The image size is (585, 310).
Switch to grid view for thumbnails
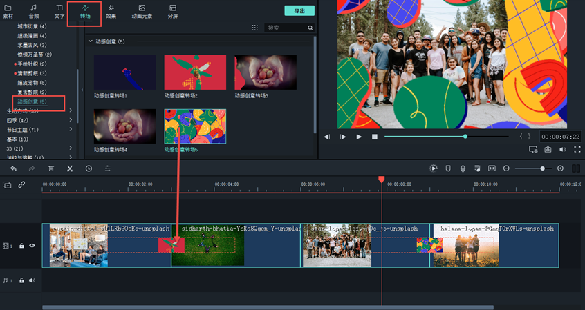pyautogui.click(x=254, y=28)
